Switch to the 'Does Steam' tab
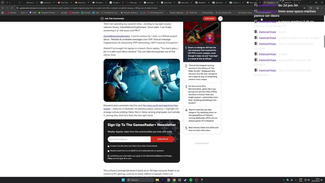 (x=64, y=3)
